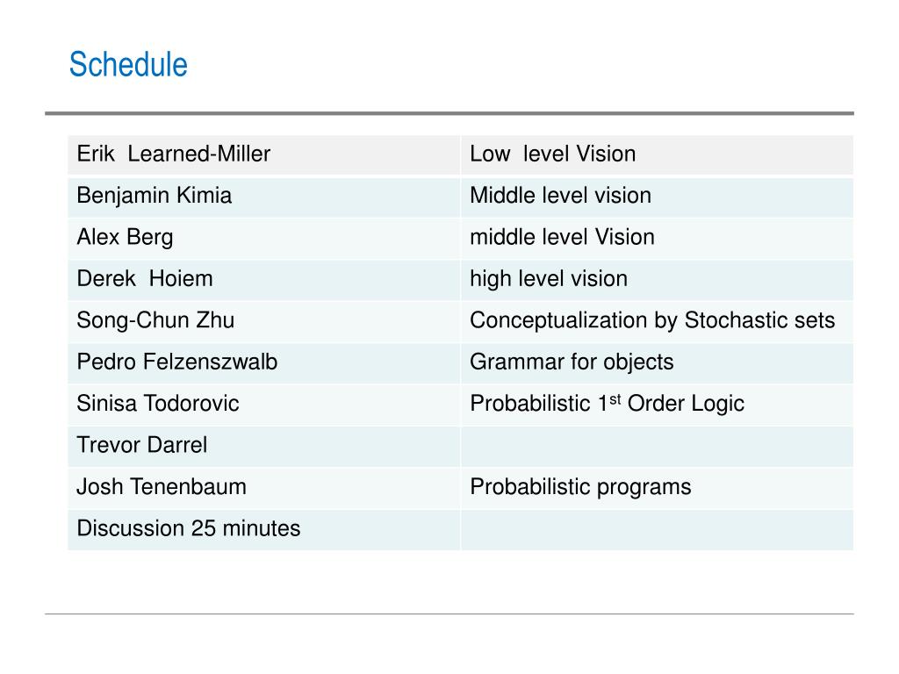The image size is (899, 674).
Task: Click the Trevor Darrel name cell
Action: 263,447
